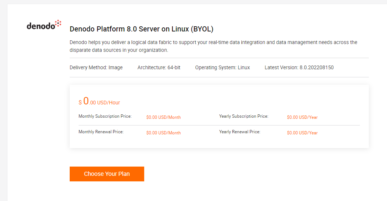Click the Monthly Renewal $0.00 USD/Month value
The height and width of the screenshot is (201, 387).
tap(163, 133)
